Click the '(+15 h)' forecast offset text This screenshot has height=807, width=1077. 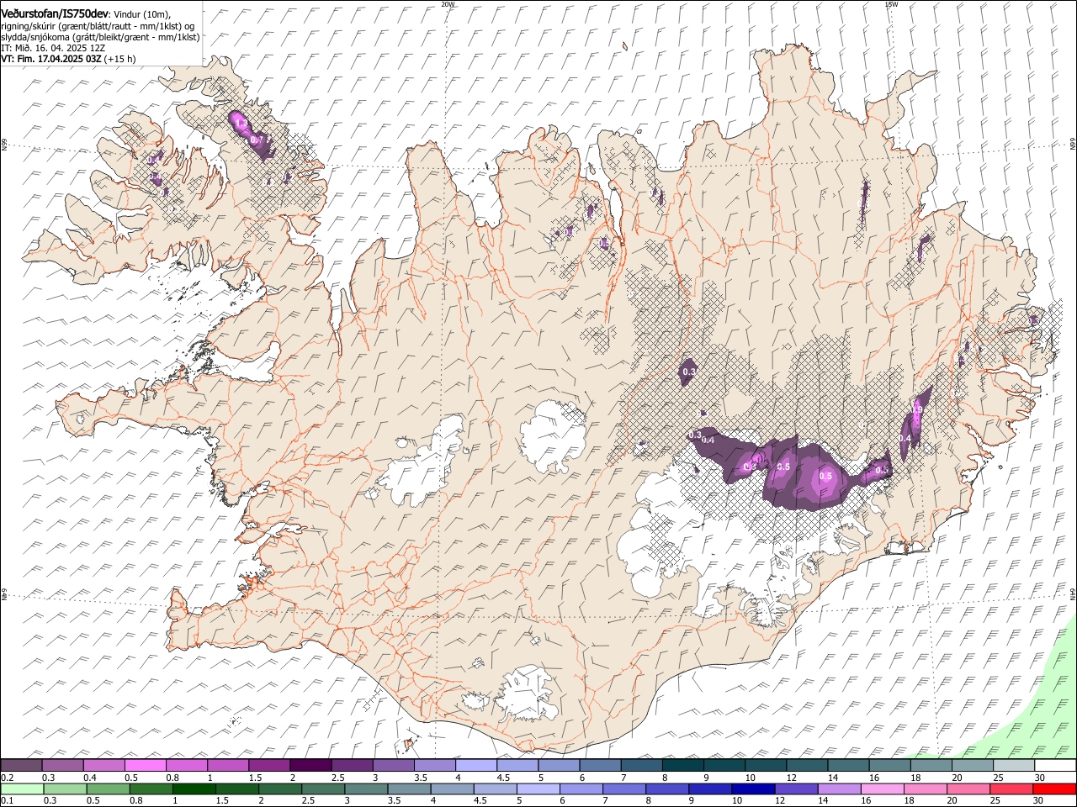click(120, 59)
